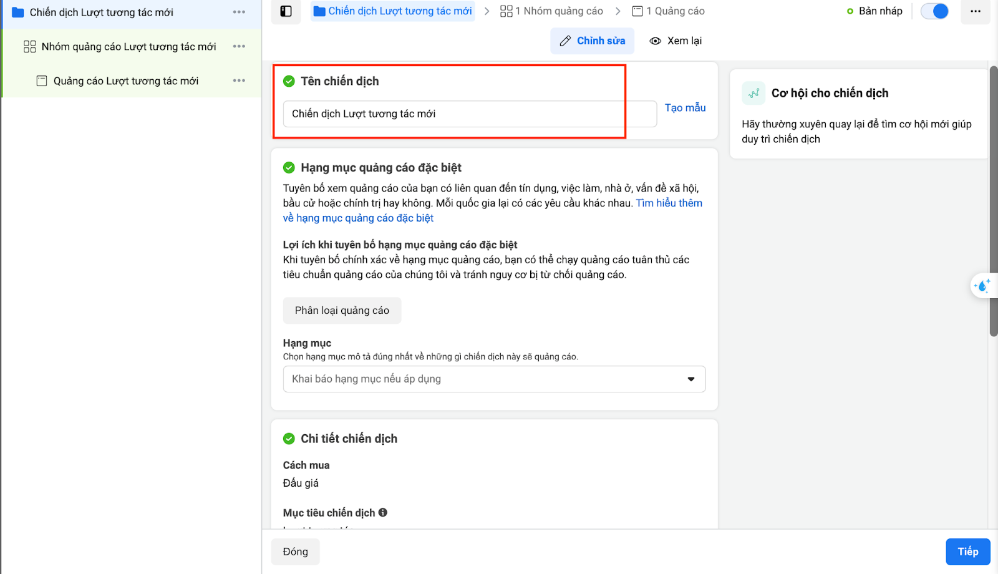Select Quảng cáo Lượt tương tác mới in tree

pyautogui.click(x=126, y=81)
